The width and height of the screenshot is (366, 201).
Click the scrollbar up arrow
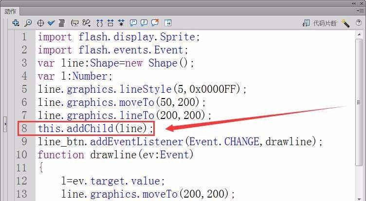pyautogui.click(x=359, y=34)
